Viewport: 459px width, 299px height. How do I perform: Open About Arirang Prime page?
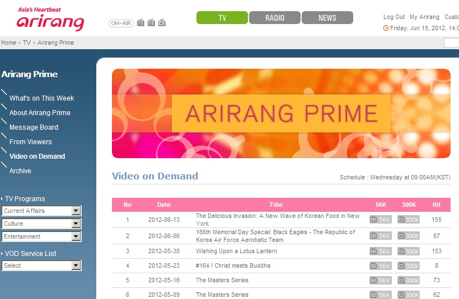point(40,113)
